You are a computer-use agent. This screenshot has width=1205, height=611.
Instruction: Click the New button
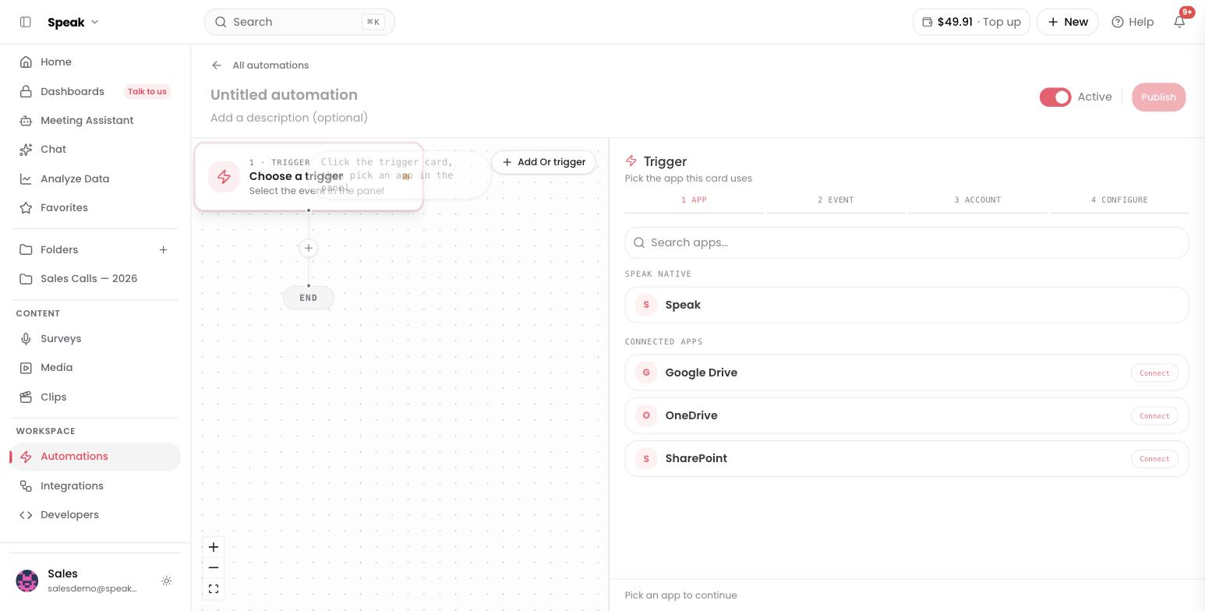[x=1067, y=22]
